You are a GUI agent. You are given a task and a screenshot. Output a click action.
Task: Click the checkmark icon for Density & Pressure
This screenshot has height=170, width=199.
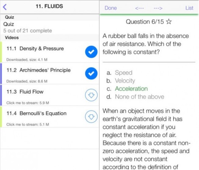[91, 52]
